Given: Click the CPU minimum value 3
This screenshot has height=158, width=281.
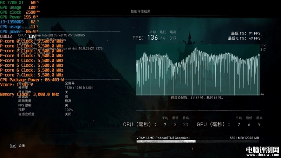Looking at the screenshot, I should pyautogui.click(x=175, y=125).
